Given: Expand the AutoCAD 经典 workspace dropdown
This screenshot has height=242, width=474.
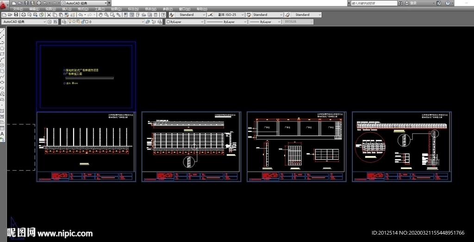Looking at the screenshot, I should pyautogui.click(x=44, y=22).
